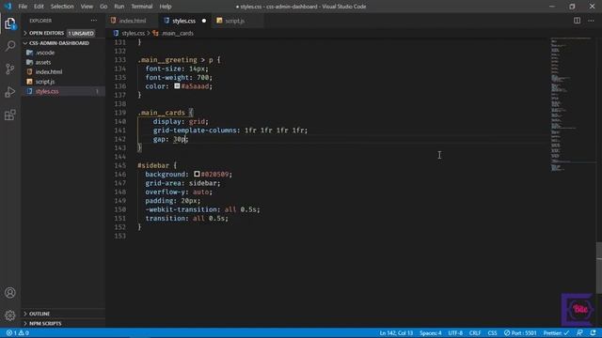The image size is (602, 338).
Task: Open the Edit menu
Action: tap(39, 7)
